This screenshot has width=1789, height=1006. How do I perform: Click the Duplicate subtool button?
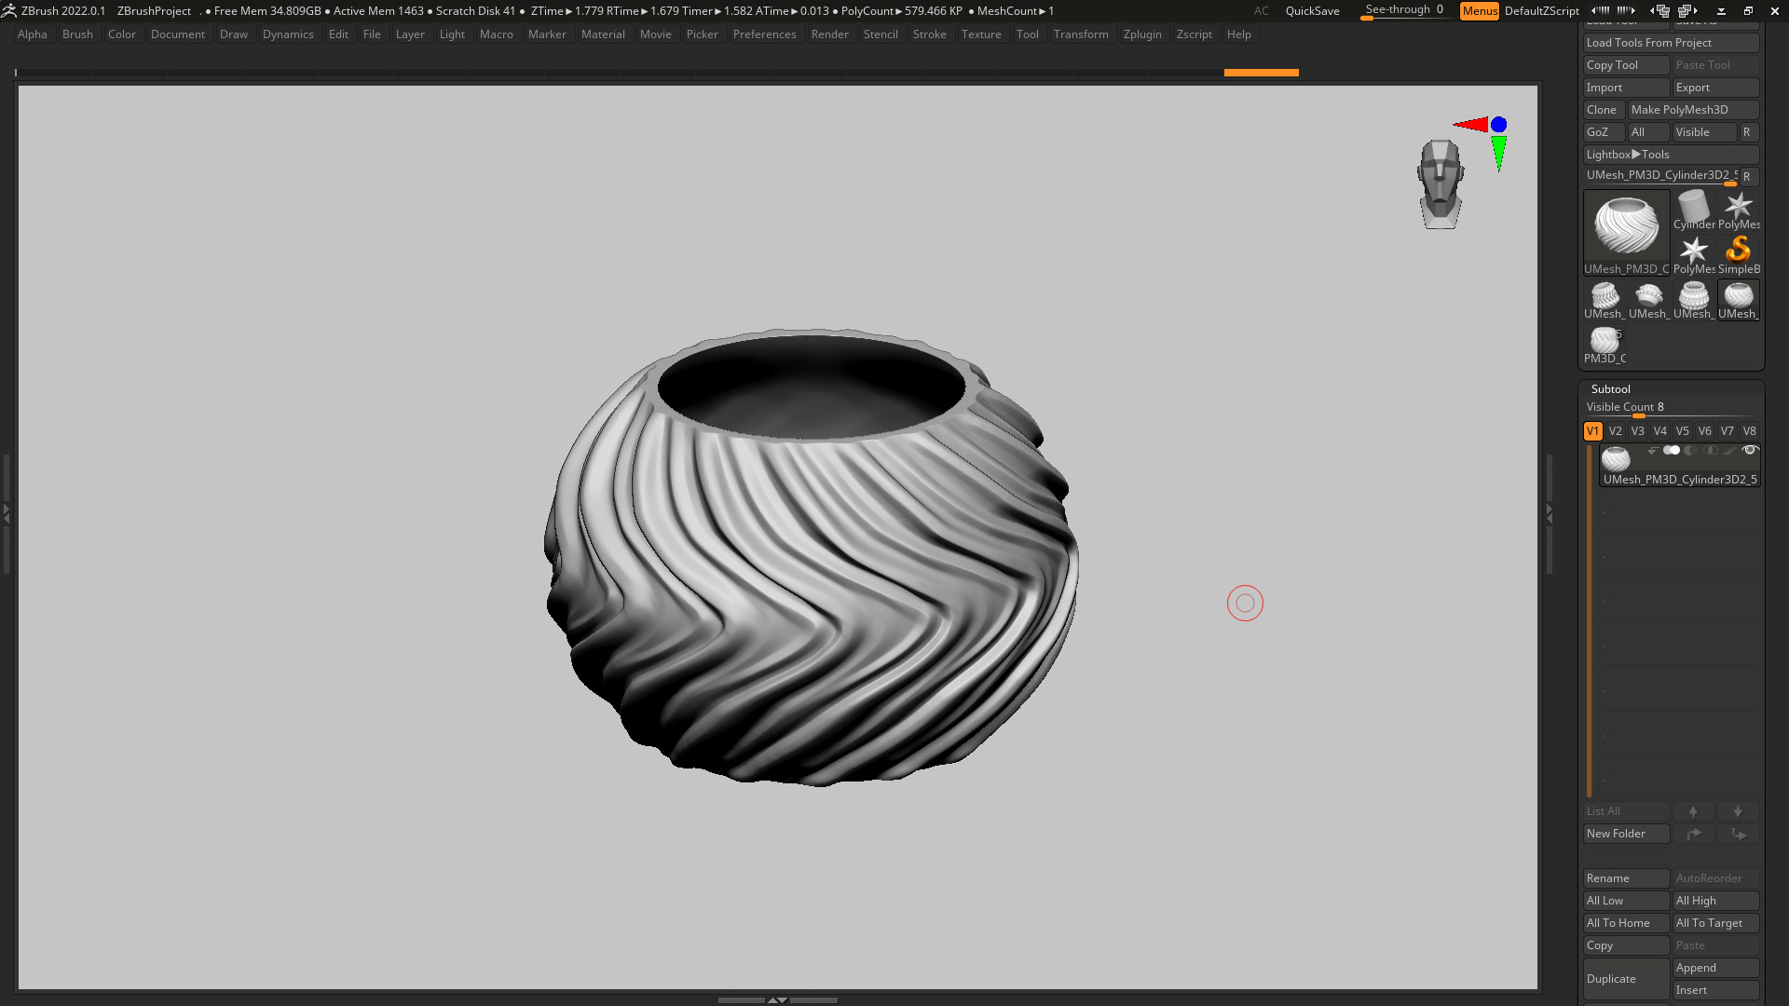pyautogui.click(x=1627, y=979)
